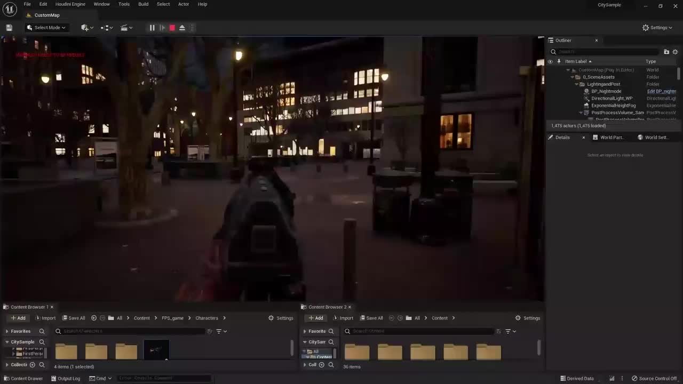This screenshot has height=384, width=683.
Task: Go back in Content Browser 1 history
Action: (93, 318)
